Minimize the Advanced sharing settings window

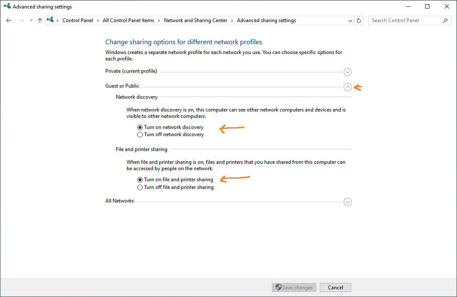(408, 6)
